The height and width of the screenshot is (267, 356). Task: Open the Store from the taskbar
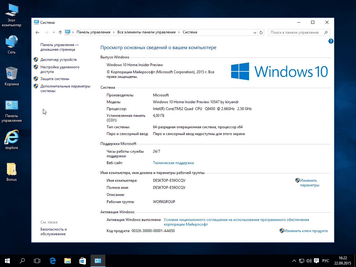(x=83, y=261)
